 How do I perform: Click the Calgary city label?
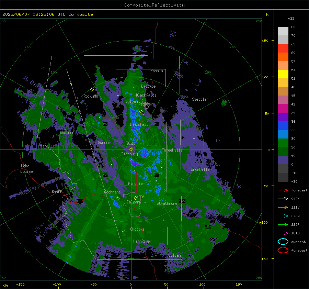(134, 202)
